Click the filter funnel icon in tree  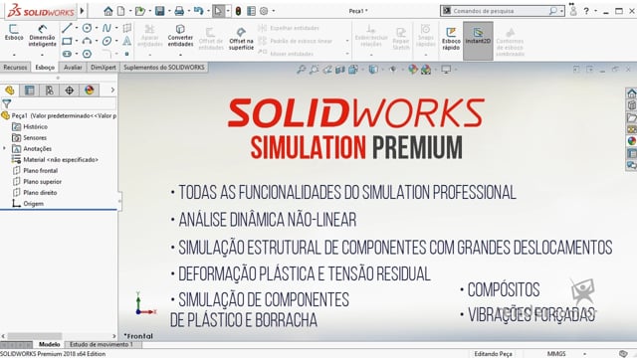click(x=7, y=103)
